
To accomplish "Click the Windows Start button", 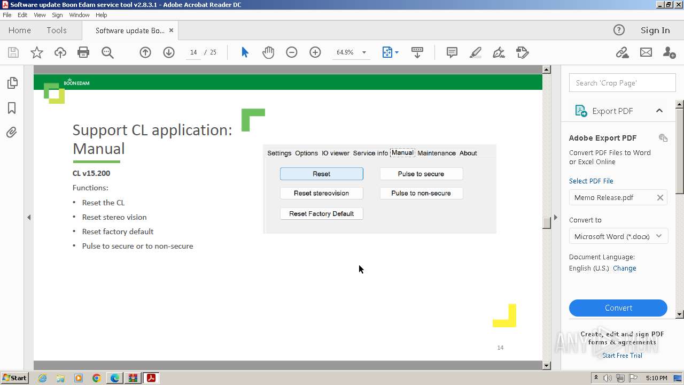I will click(14, 378).
